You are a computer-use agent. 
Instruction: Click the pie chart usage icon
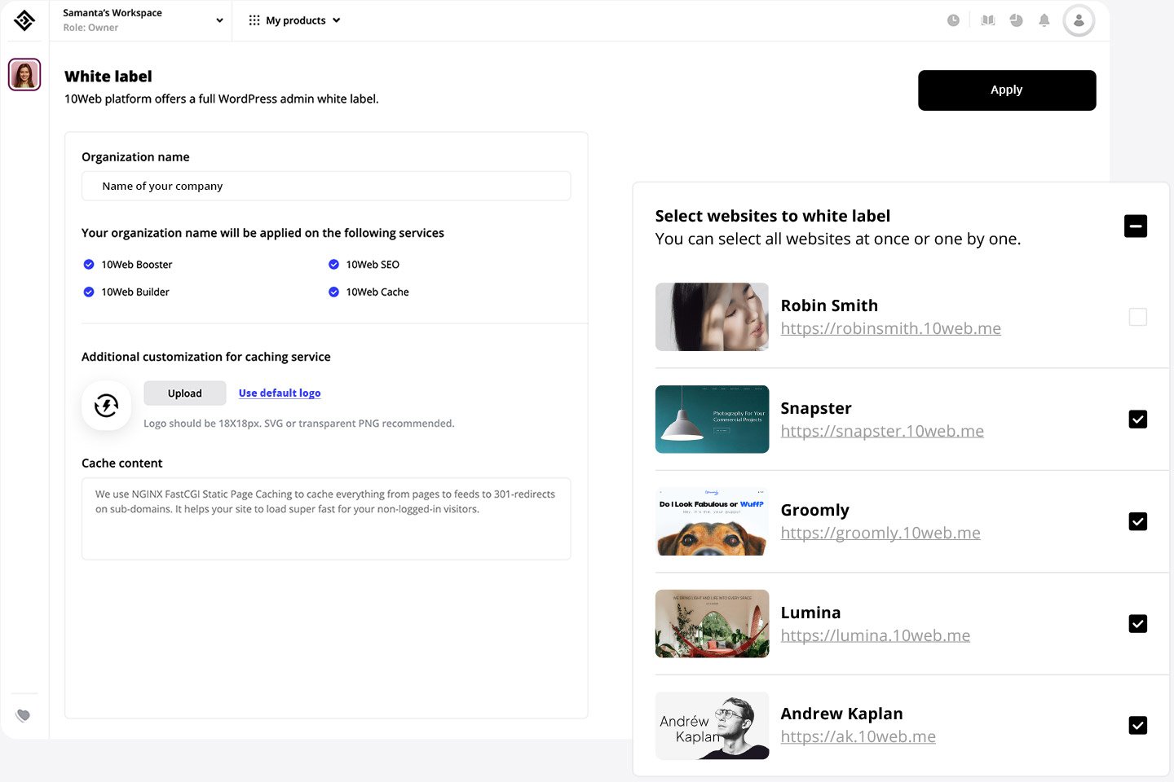[1016, 20]
